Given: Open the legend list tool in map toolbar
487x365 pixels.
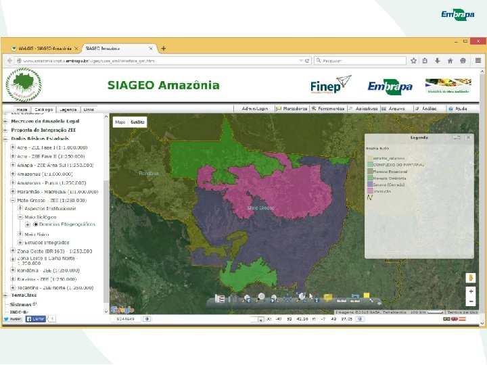Looking at the screenshot, I should point(220,298).
